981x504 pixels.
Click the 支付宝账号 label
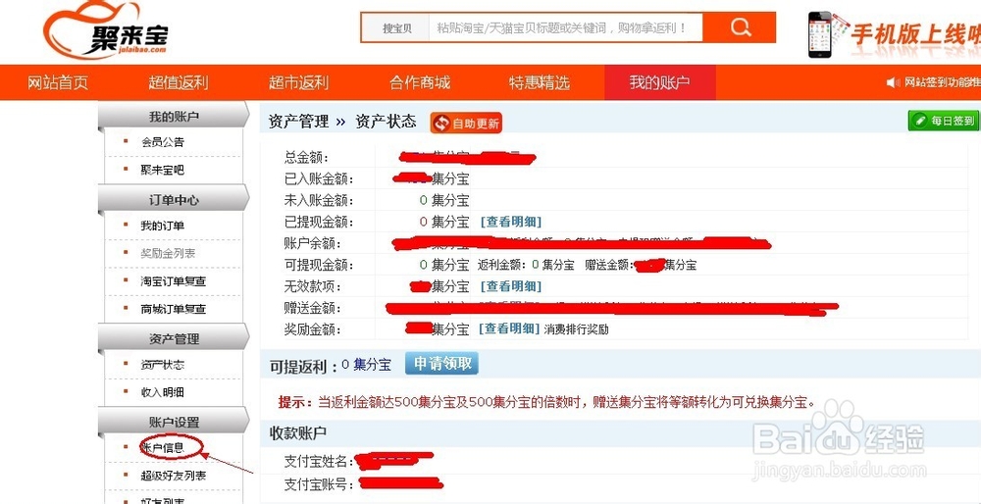point(319,484)
